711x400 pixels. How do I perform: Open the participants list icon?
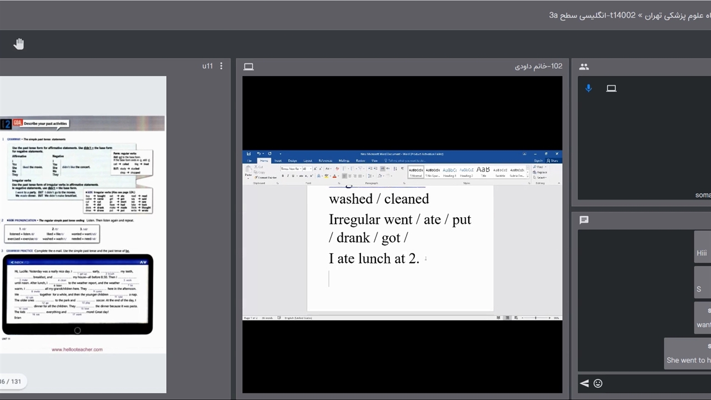584,67
